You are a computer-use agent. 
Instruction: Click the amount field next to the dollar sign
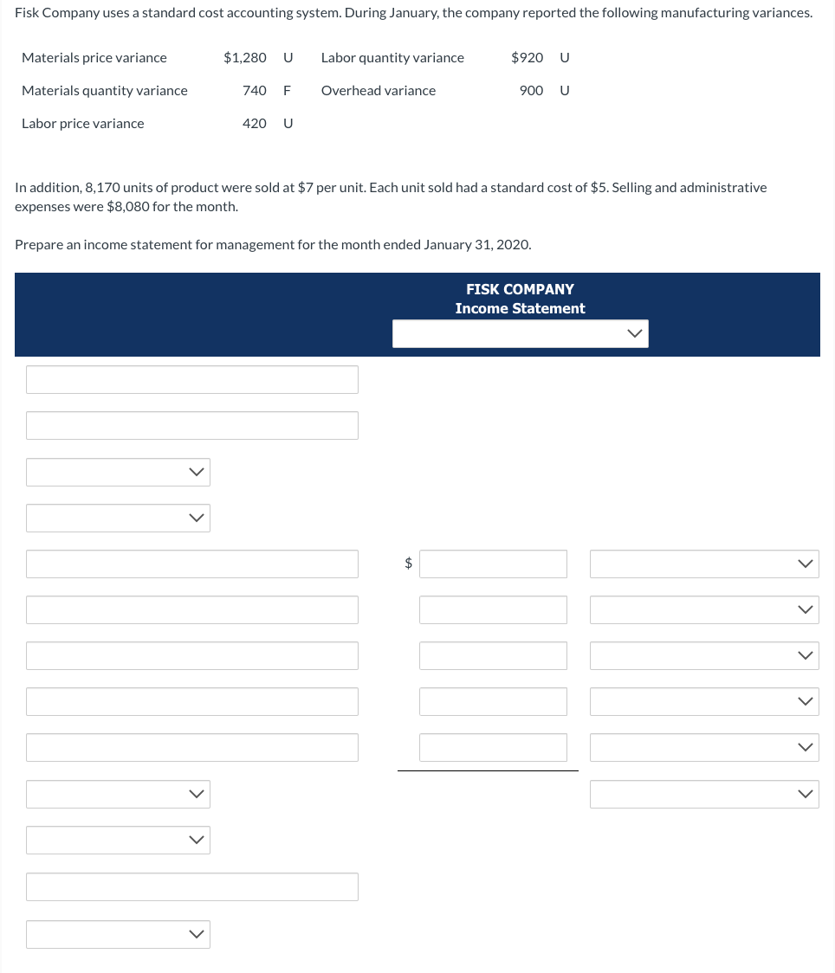click(x=493, y=564)
